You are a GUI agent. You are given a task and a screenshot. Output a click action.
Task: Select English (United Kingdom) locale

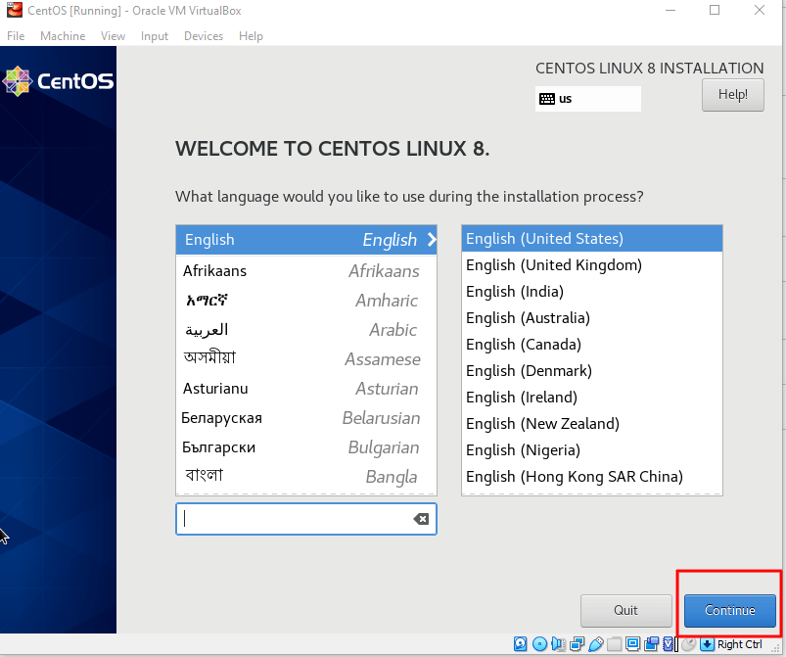pyautogui.click(x=592, y=265)
